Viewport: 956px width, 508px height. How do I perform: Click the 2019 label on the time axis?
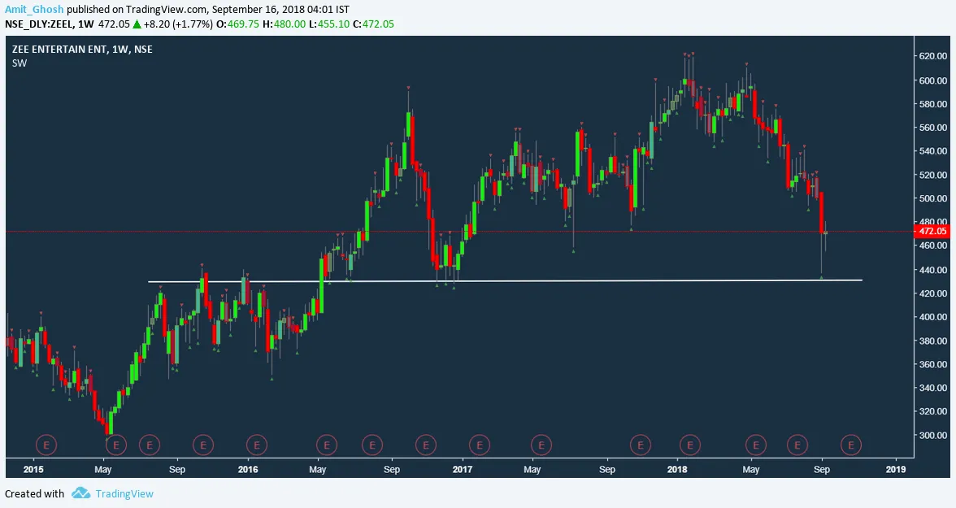tap(895, 469)
